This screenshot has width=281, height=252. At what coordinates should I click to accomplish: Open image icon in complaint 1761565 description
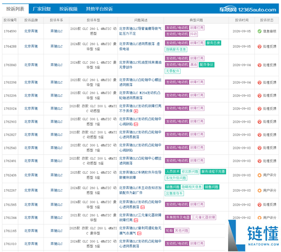coord(142,207)
